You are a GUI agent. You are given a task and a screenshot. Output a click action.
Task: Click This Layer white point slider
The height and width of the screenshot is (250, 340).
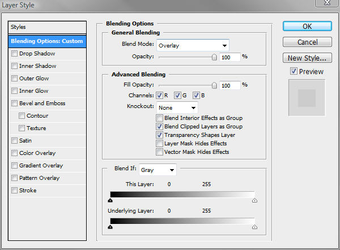tap(255, 200)
